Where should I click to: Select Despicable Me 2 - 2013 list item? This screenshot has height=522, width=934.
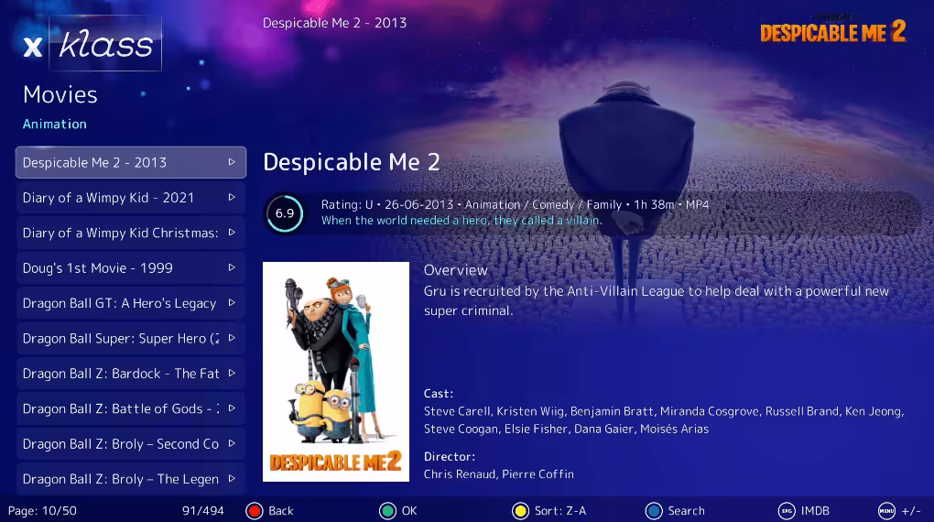(x=130, y=162)
